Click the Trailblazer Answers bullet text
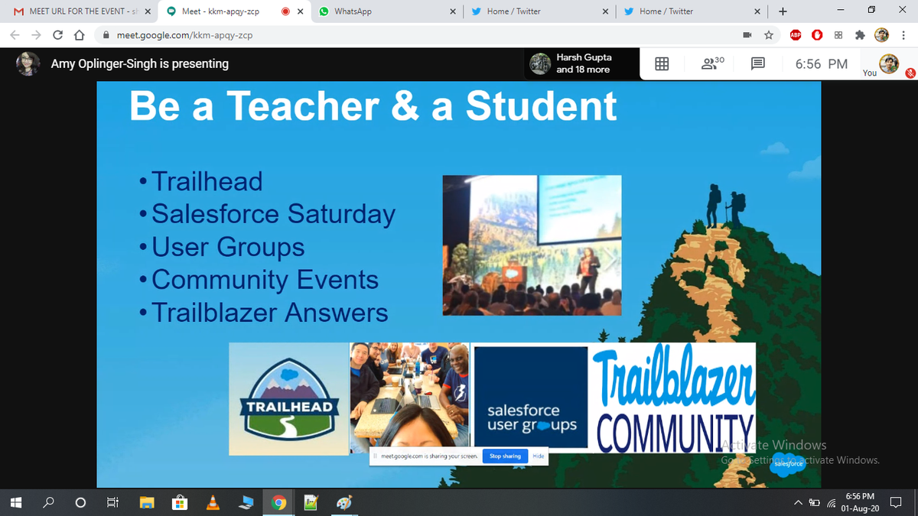This screenshot has width=918, height=516. [270, 312]
